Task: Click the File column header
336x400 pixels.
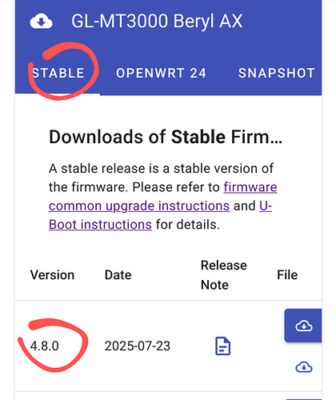Action: pos(287,275)
